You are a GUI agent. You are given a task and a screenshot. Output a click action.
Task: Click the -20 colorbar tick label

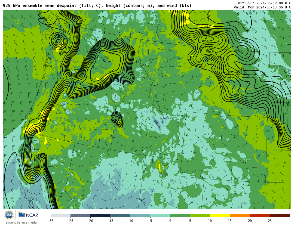coord(90,221)
